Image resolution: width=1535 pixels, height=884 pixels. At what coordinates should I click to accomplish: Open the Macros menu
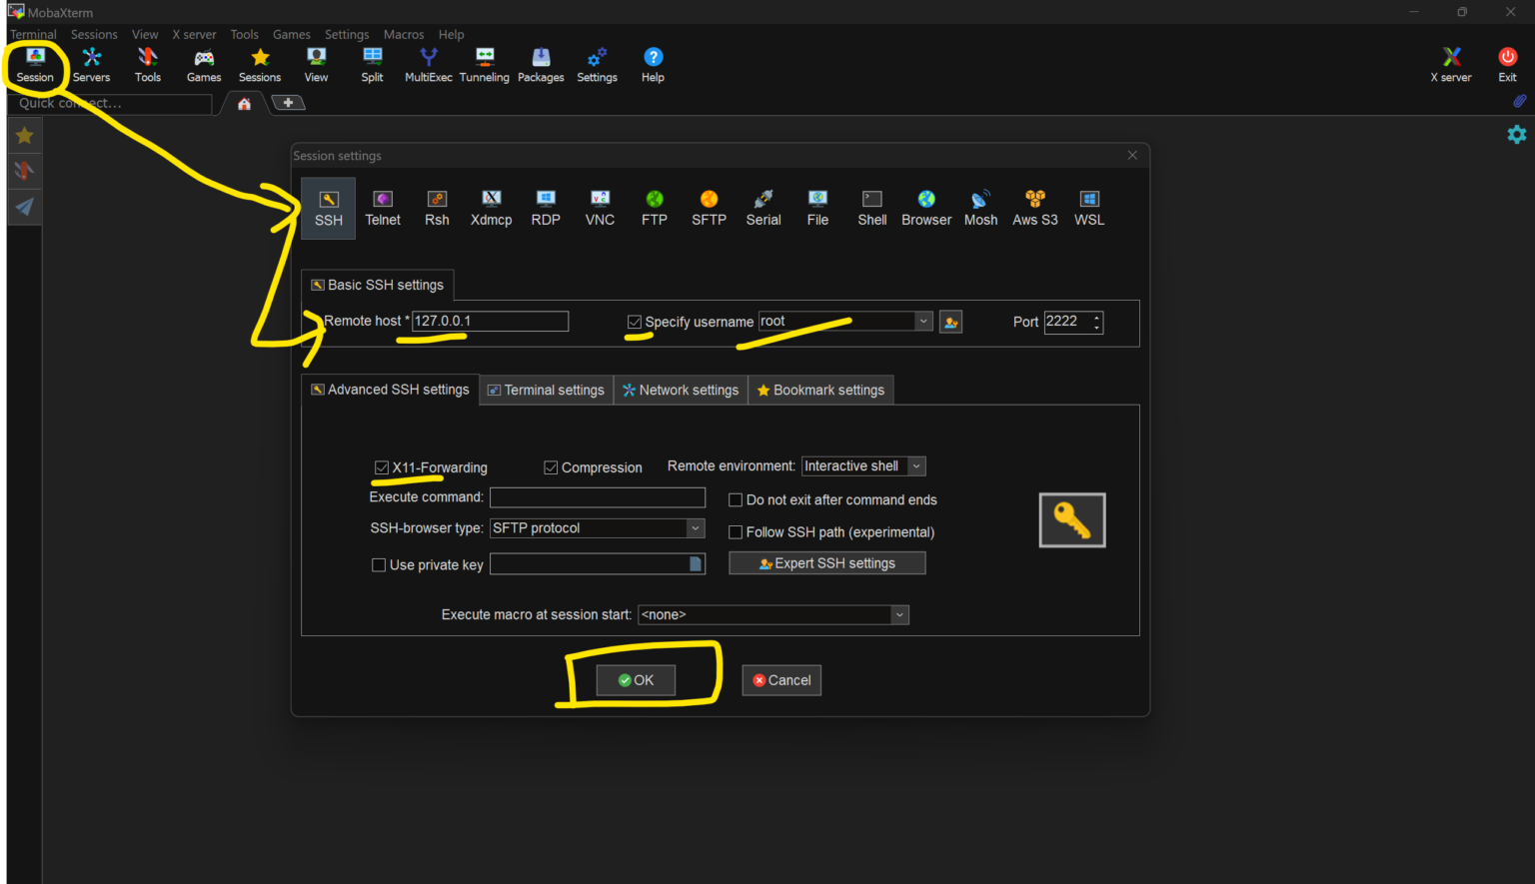(404, 33)
